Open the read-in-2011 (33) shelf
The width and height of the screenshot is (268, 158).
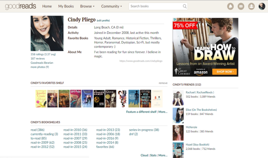click(75, 134)
